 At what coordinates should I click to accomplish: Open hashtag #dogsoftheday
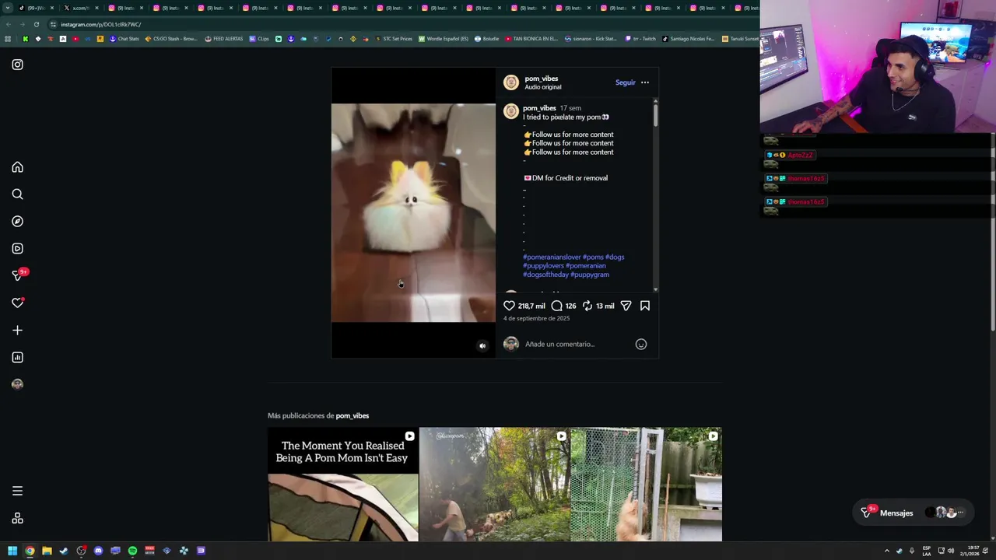coord(545,275)
